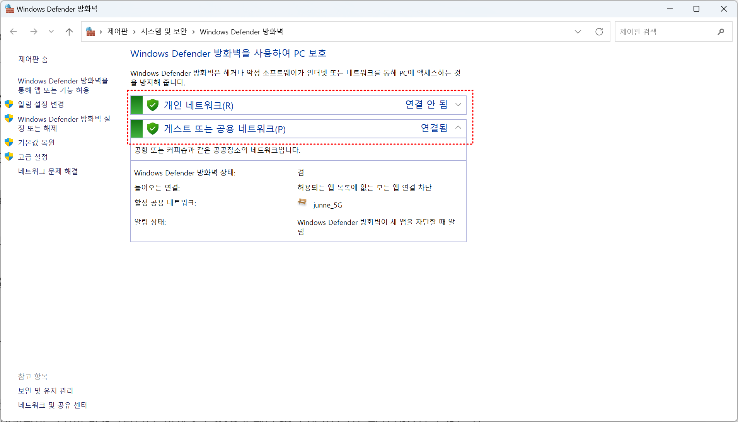Click green shield on 공용 네트워크 row

[153, 129]
